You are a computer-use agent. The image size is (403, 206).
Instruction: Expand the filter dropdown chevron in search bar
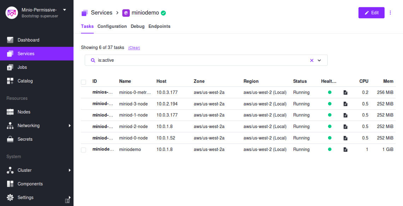pos(319,60)
